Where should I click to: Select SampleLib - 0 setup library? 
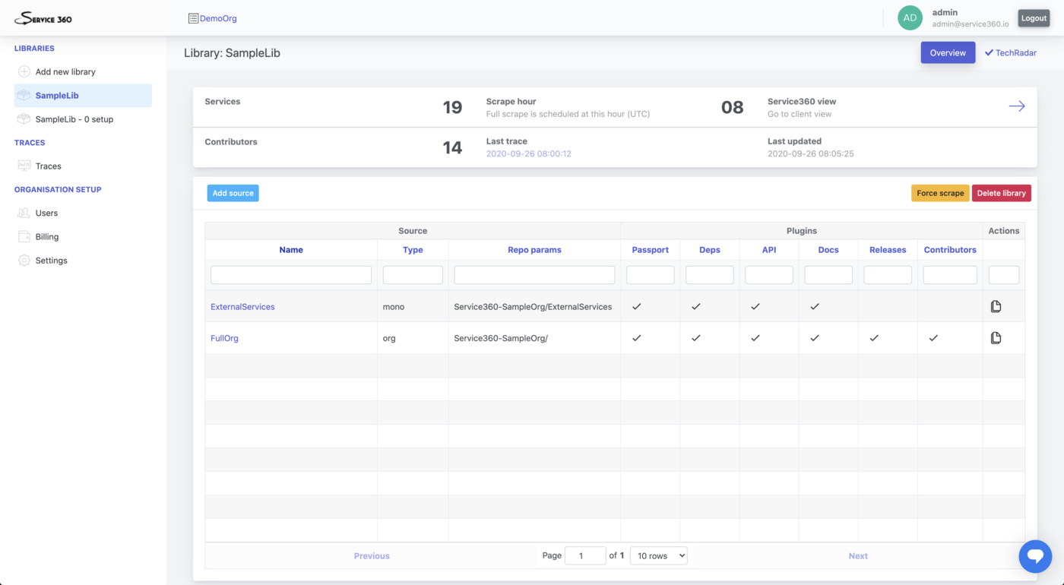83,119
